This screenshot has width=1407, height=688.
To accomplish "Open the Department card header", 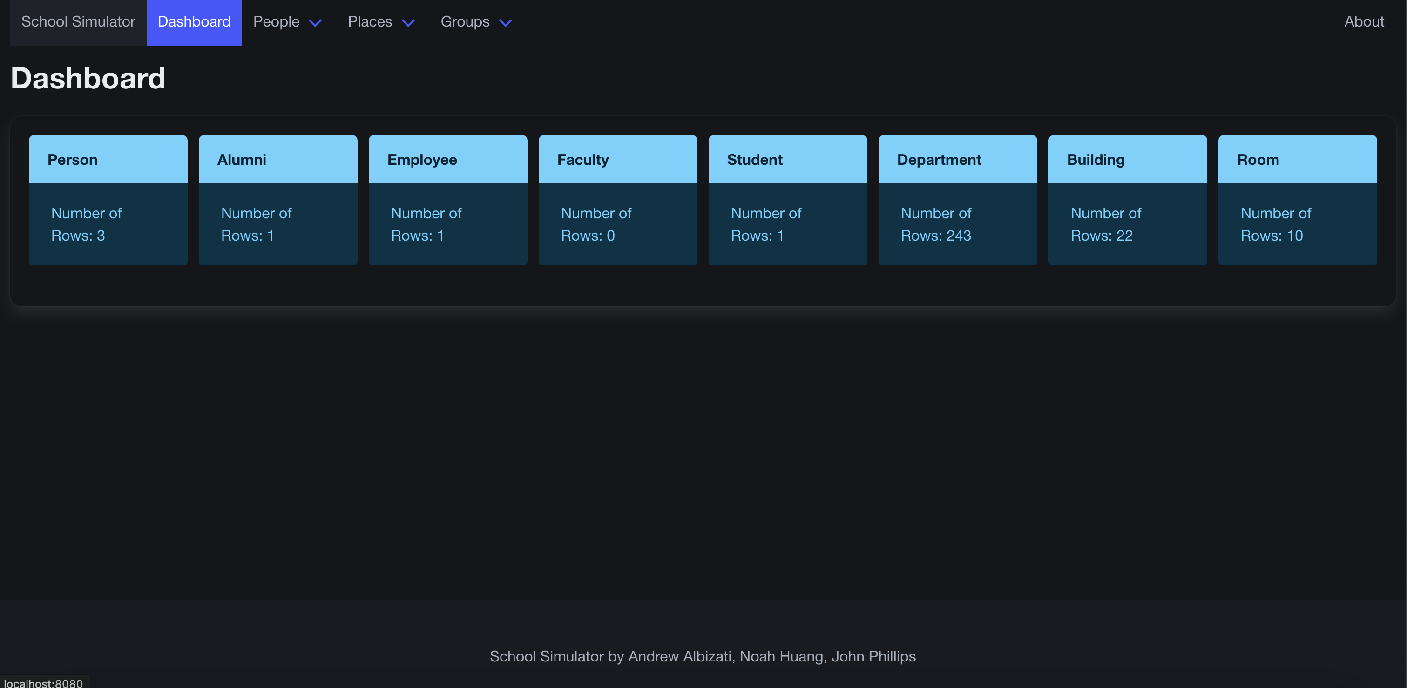I will [957, 160].
